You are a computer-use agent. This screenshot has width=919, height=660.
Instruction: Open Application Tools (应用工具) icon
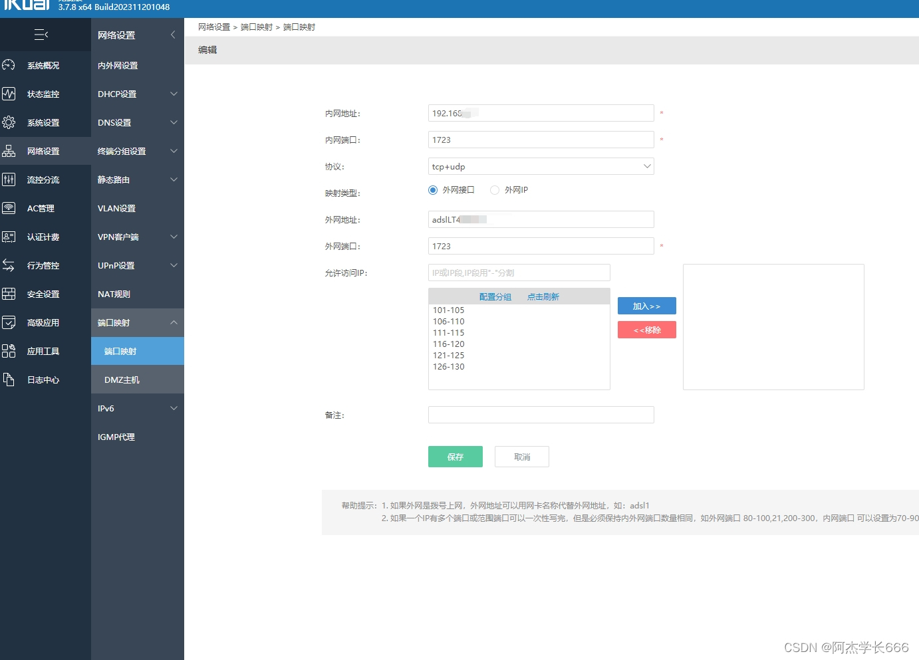[x=9, y=351]
